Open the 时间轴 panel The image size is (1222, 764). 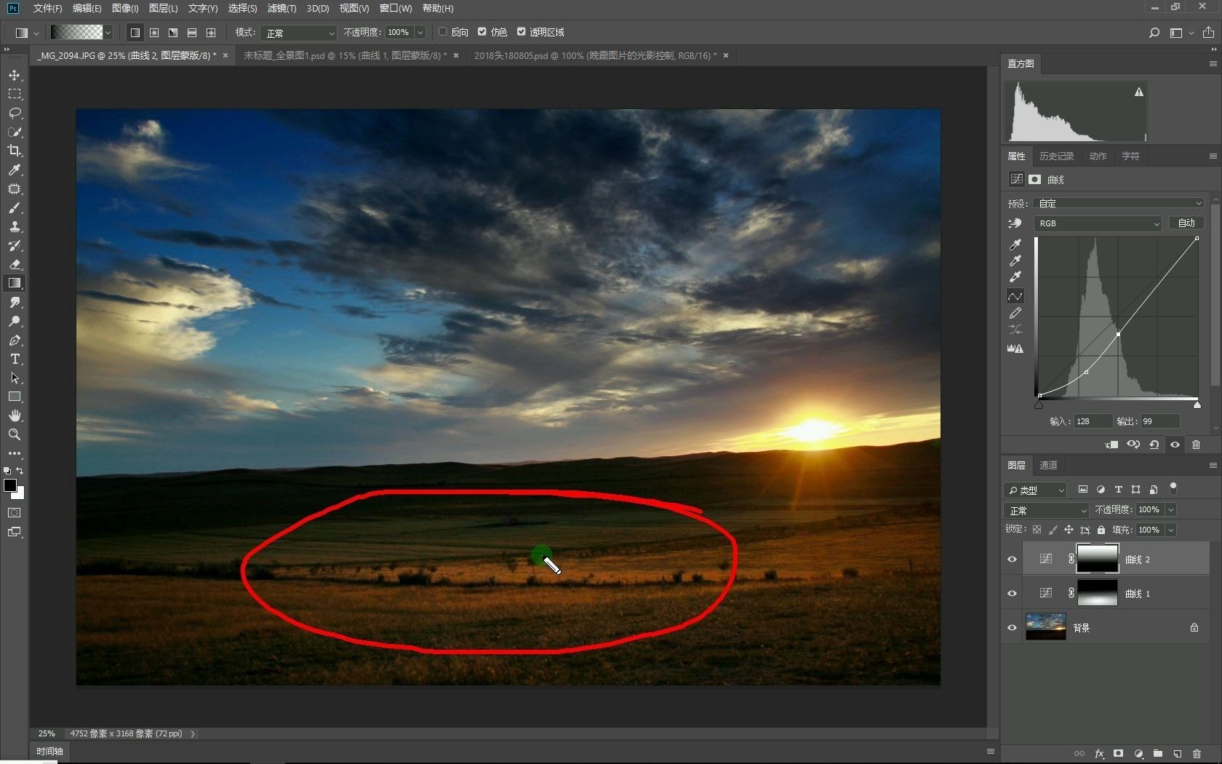tap(49, 752)
